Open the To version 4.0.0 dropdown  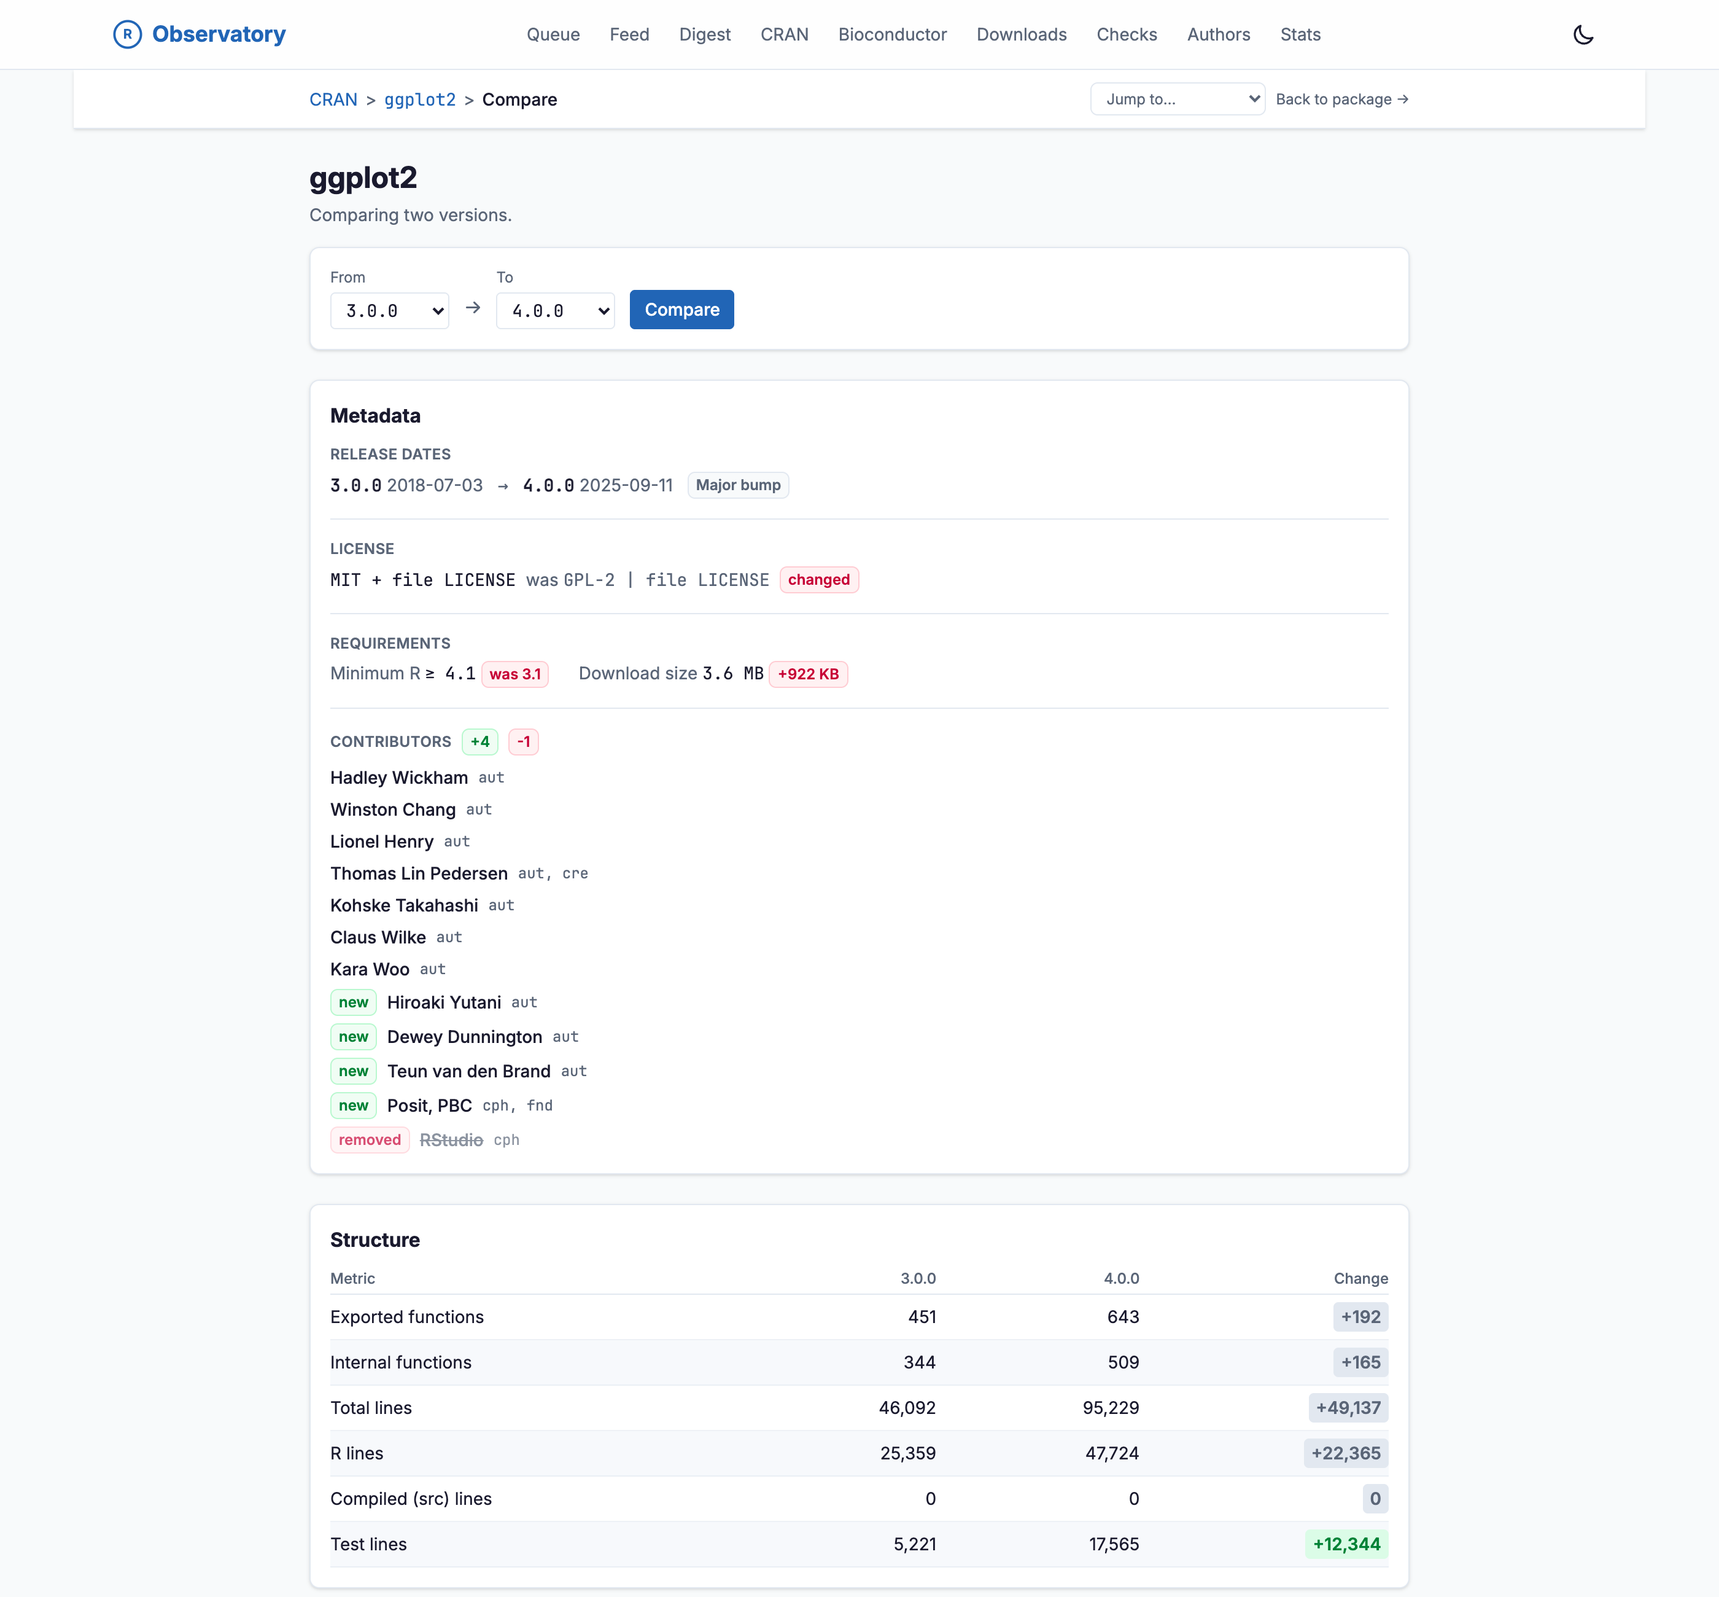pos(554,311)
